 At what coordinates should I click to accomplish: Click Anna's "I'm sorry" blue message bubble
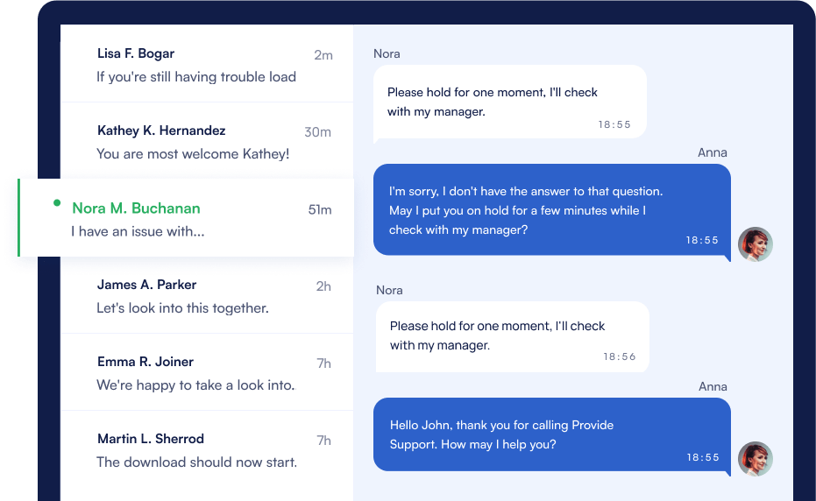pyautogui.click(x=551, y=210)
